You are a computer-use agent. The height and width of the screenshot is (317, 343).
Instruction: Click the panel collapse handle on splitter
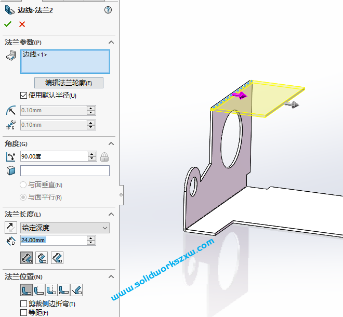coord(121,195)
